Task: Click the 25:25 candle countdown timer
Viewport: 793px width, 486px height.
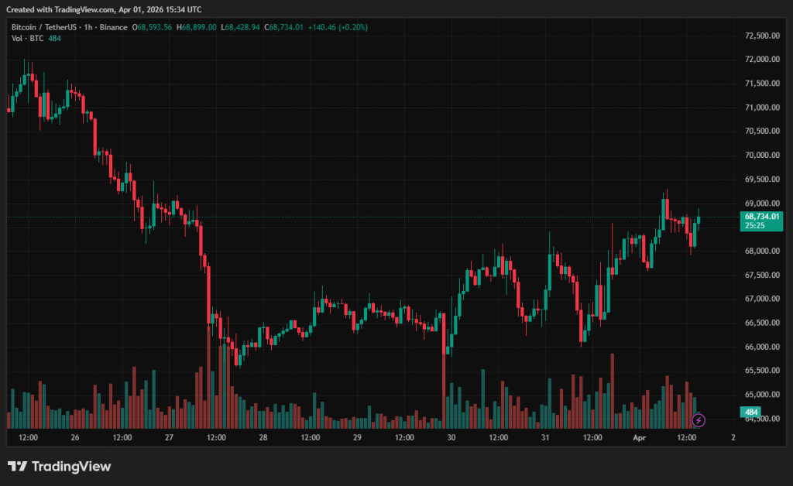Action: [x=754, y=226]
